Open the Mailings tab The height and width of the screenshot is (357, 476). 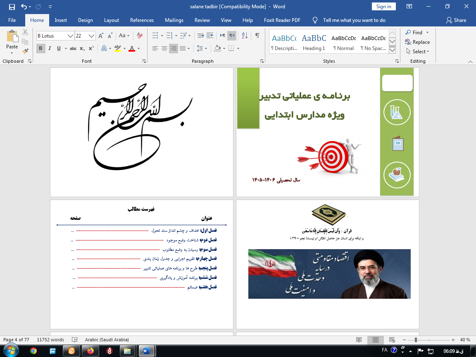click(174, 20)
